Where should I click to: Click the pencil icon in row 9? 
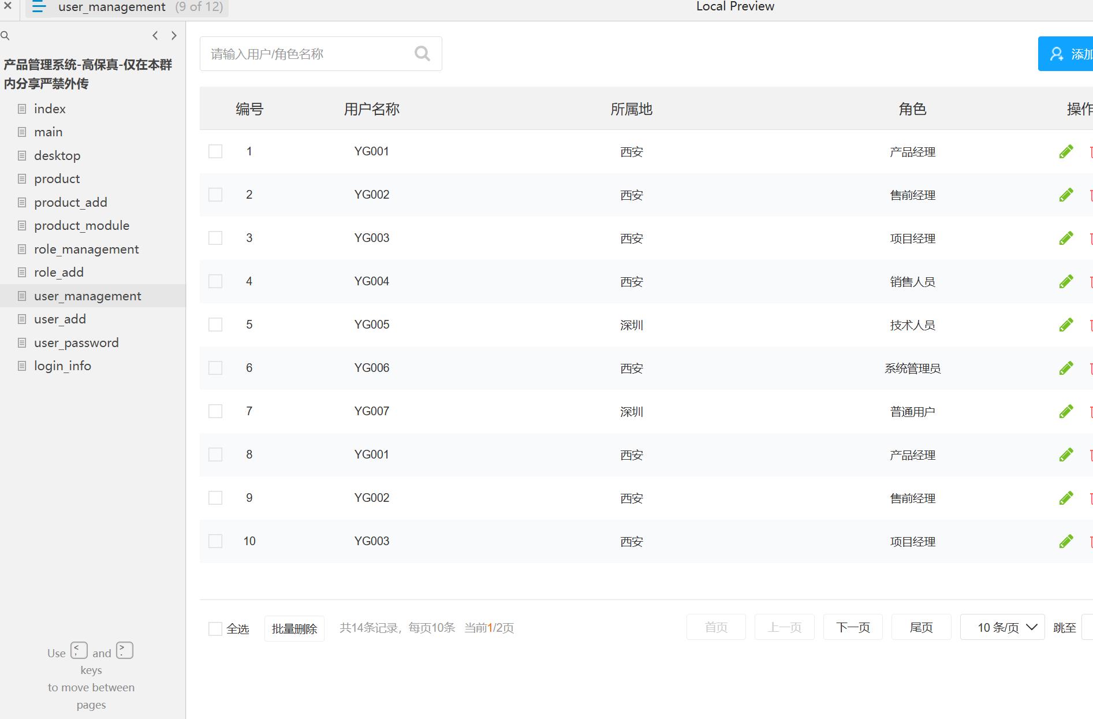1066,498
